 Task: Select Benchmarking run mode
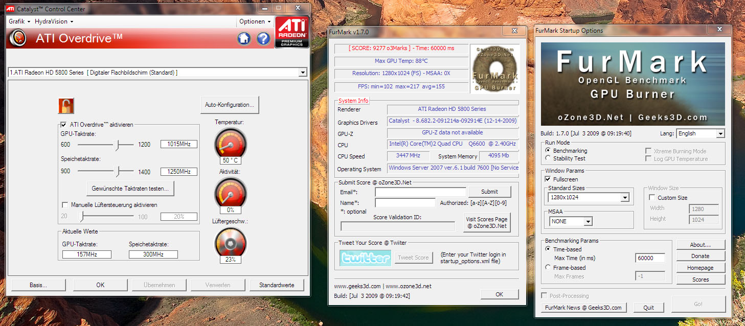point(549,151)
